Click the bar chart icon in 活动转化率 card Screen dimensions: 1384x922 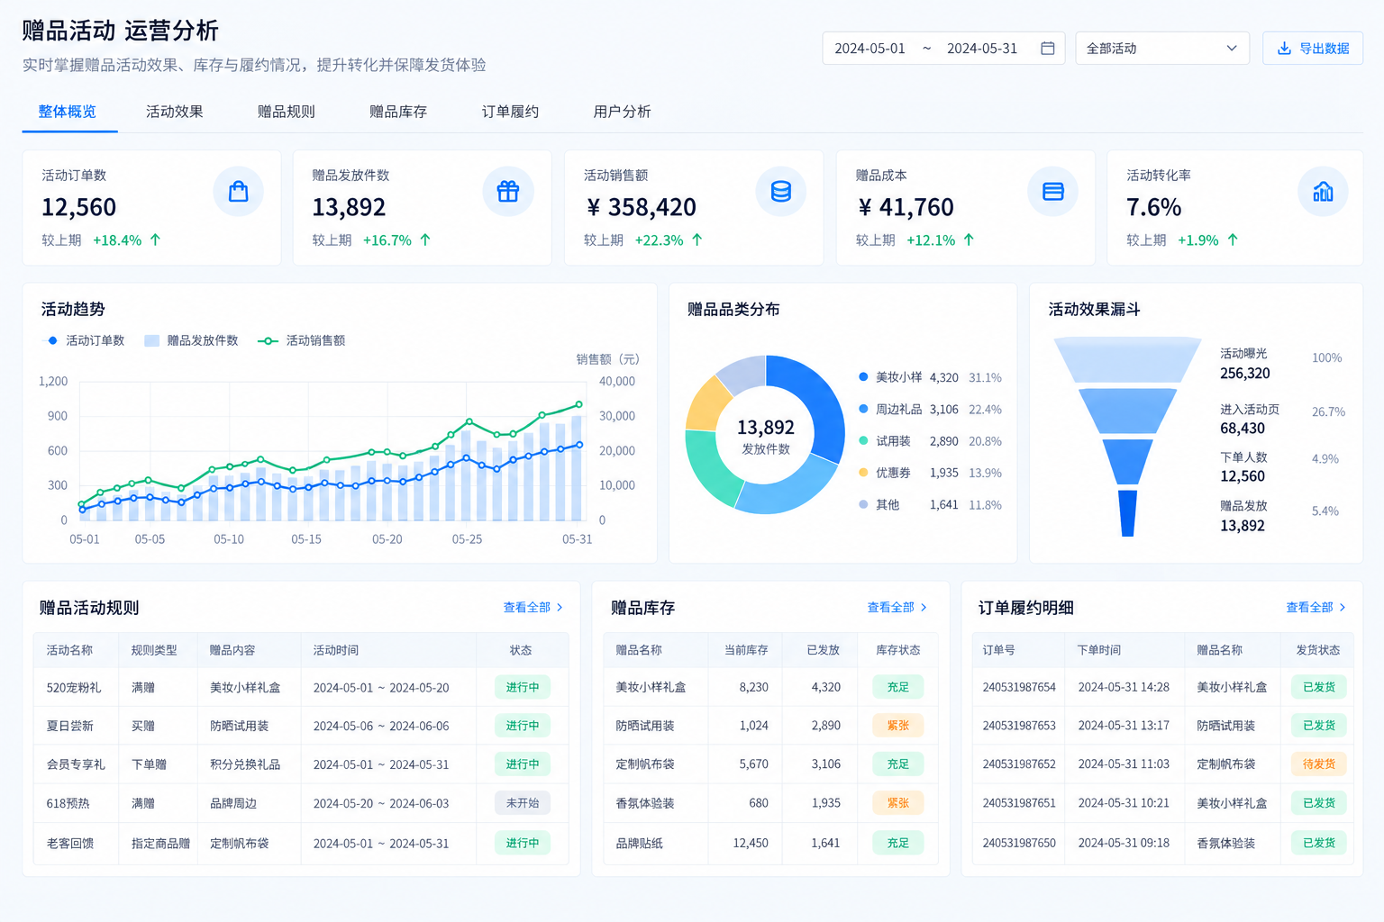pyautogui.click(x=1323, y=192)
